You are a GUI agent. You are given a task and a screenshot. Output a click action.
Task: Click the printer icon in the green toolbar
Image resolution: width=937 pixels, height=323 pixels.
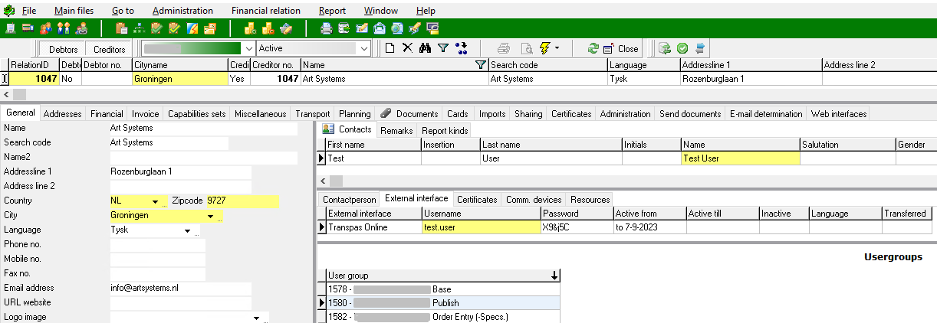point(326,28)
